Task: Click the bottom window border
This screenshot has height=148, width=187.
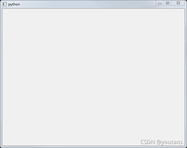Action: (x=93, y=147)
